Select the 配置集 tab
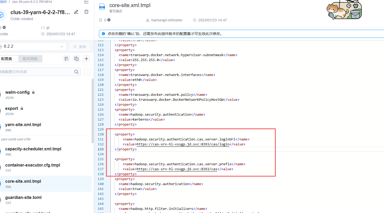The width and height of the screenshot is (384, 213). [7, 59]
